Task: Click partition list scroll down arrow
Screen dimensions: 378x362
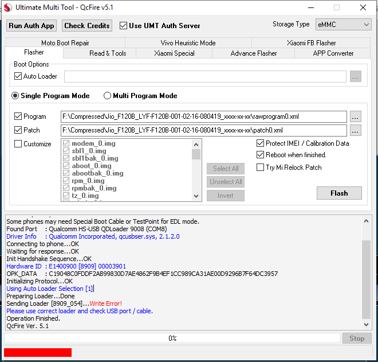Action: (196, 196)
